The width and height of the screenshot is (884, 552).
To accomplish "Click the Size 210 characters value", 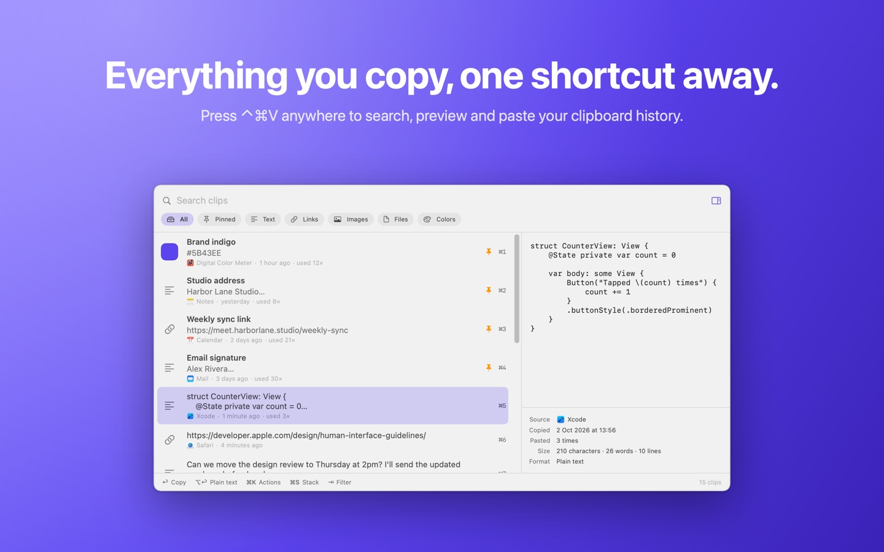I will click(x=608, y=451).
